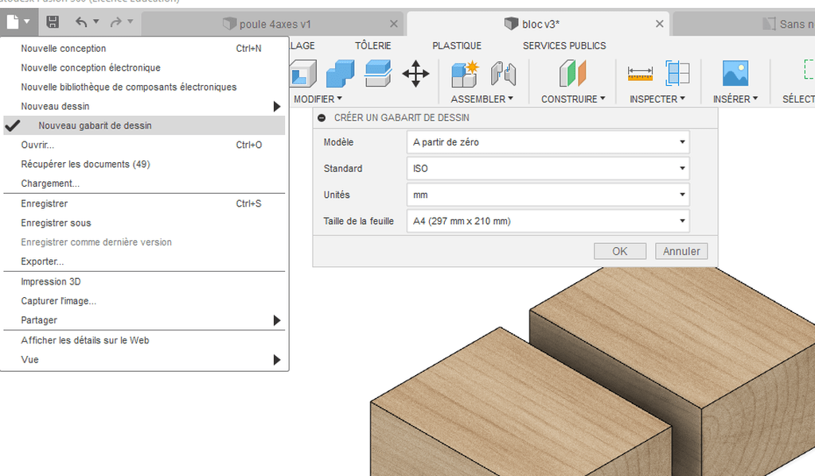Image resolution: width=815 pixels, height=476 pixels.
Task: Choose Nouvelle bibliothèque de composants électroniques
Action: pyautogui.click(x=144, y=87)
